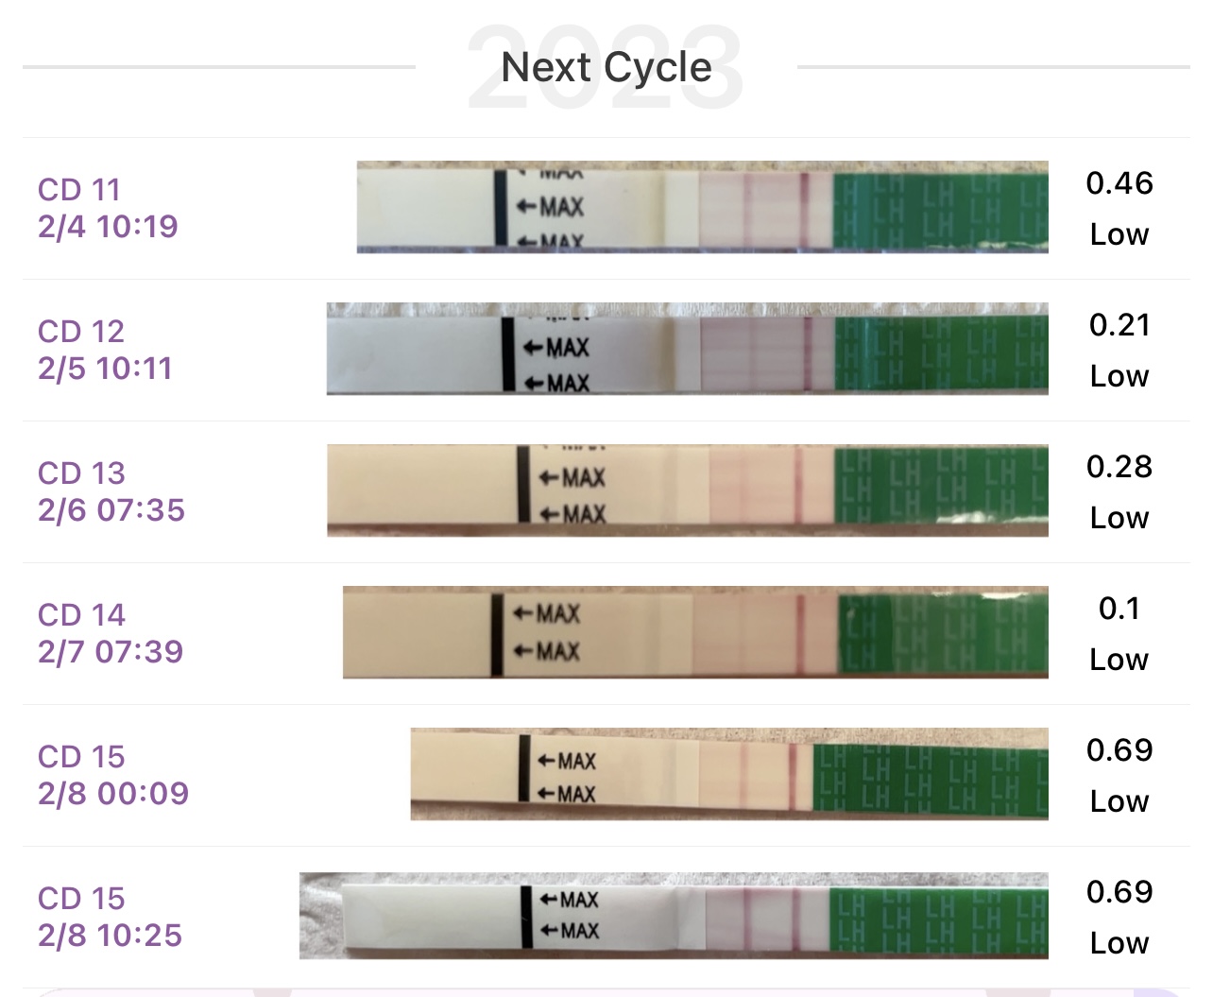
Task: Select the CD 12 2/5 10:11 date label
Action: click(105, 350)
